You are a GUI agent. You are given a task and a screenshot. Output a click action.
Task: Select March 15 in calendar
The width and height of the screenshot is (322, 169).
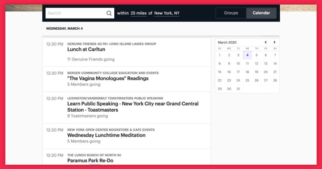pyautogui.click(x=219, y=72)
